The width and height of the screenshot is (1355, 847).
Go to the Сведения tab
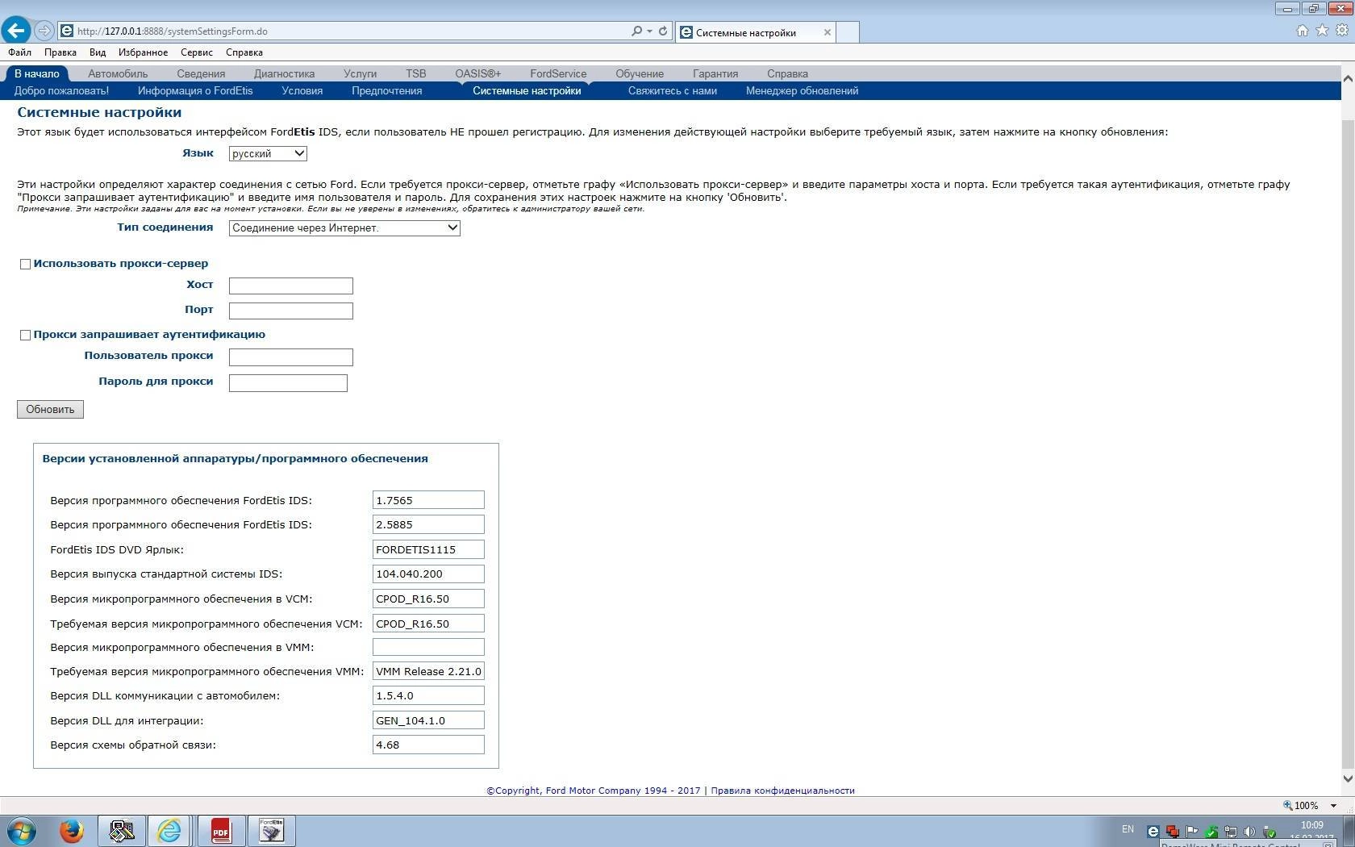[201, 73]
